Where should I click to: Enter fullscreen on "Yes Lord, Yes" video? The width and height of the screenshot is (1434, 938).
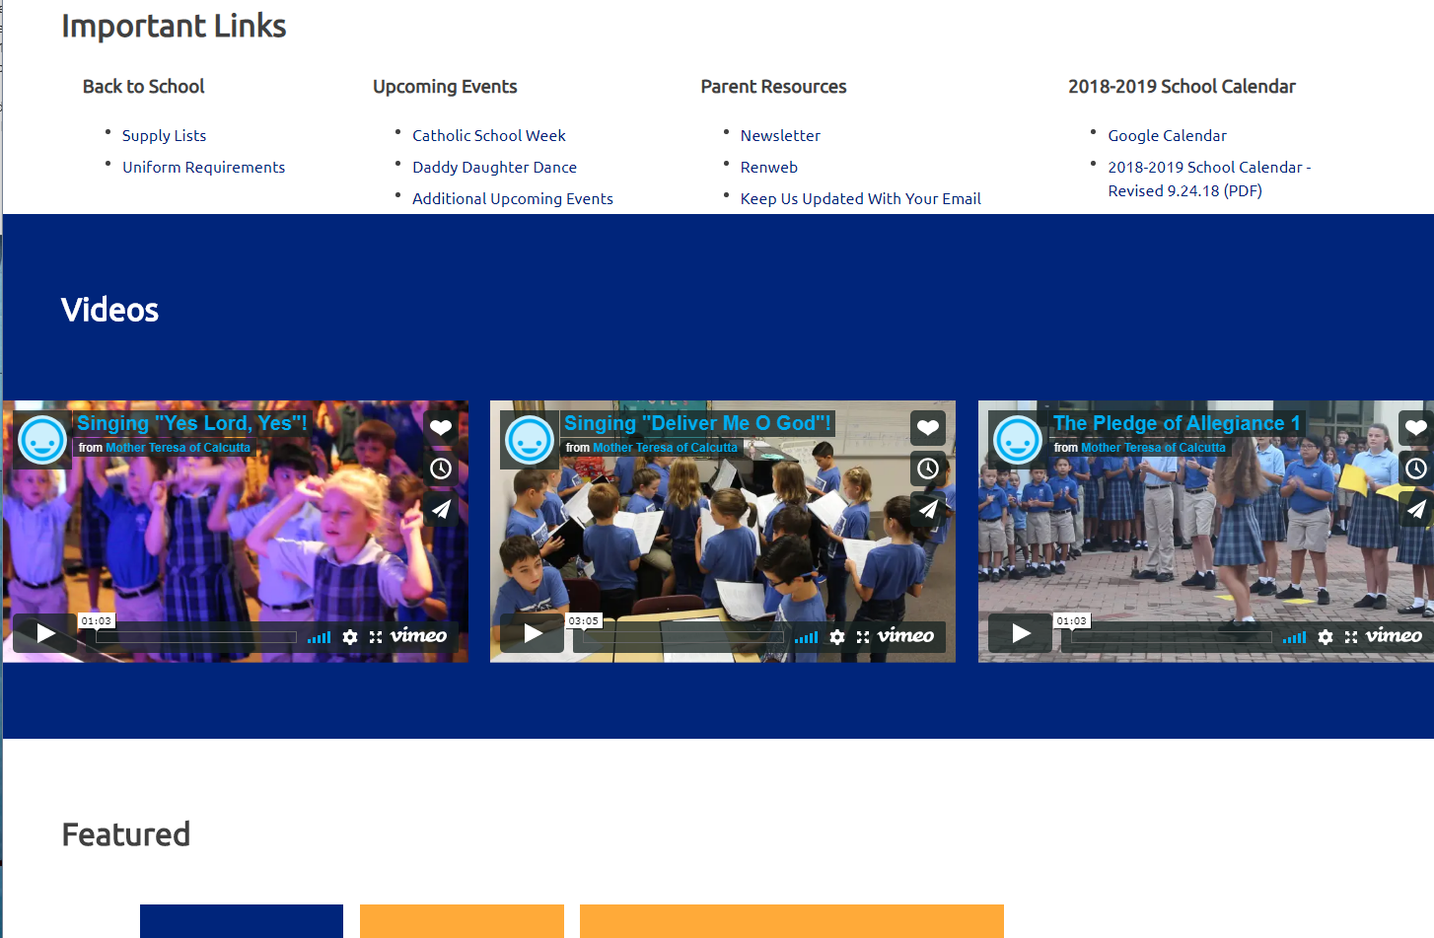[x=376, y=637]
